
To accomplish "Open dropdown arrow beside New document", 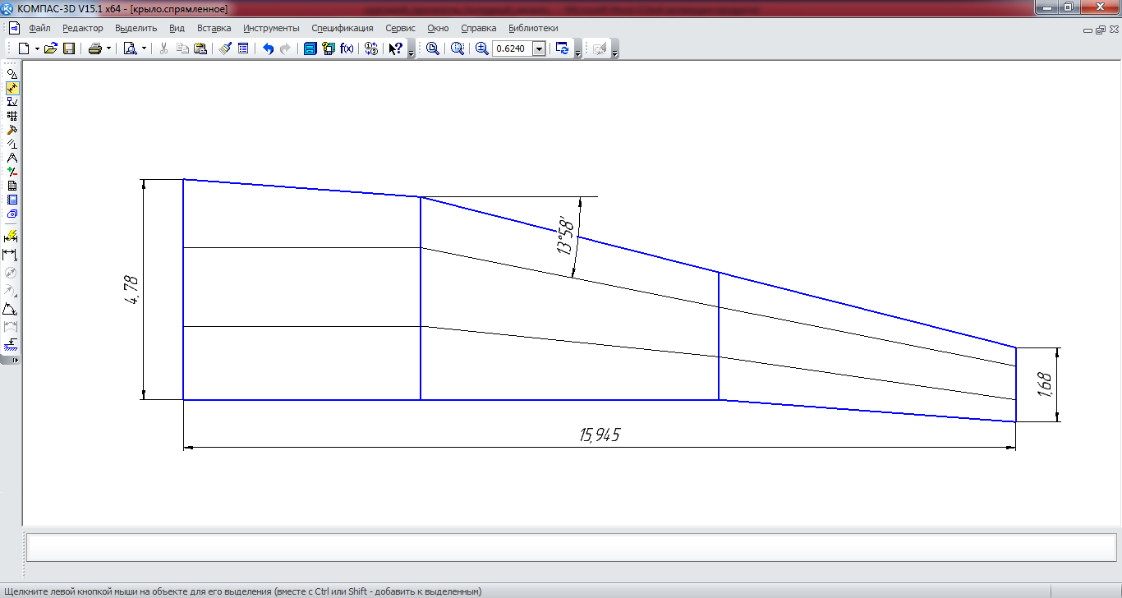I will 37,48.
